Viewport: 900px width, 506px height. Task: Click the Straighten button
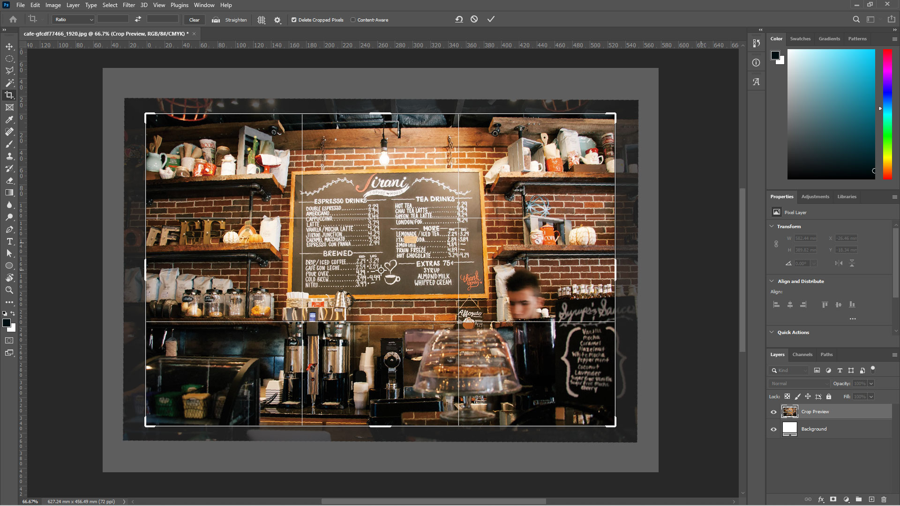click(229, 20)
